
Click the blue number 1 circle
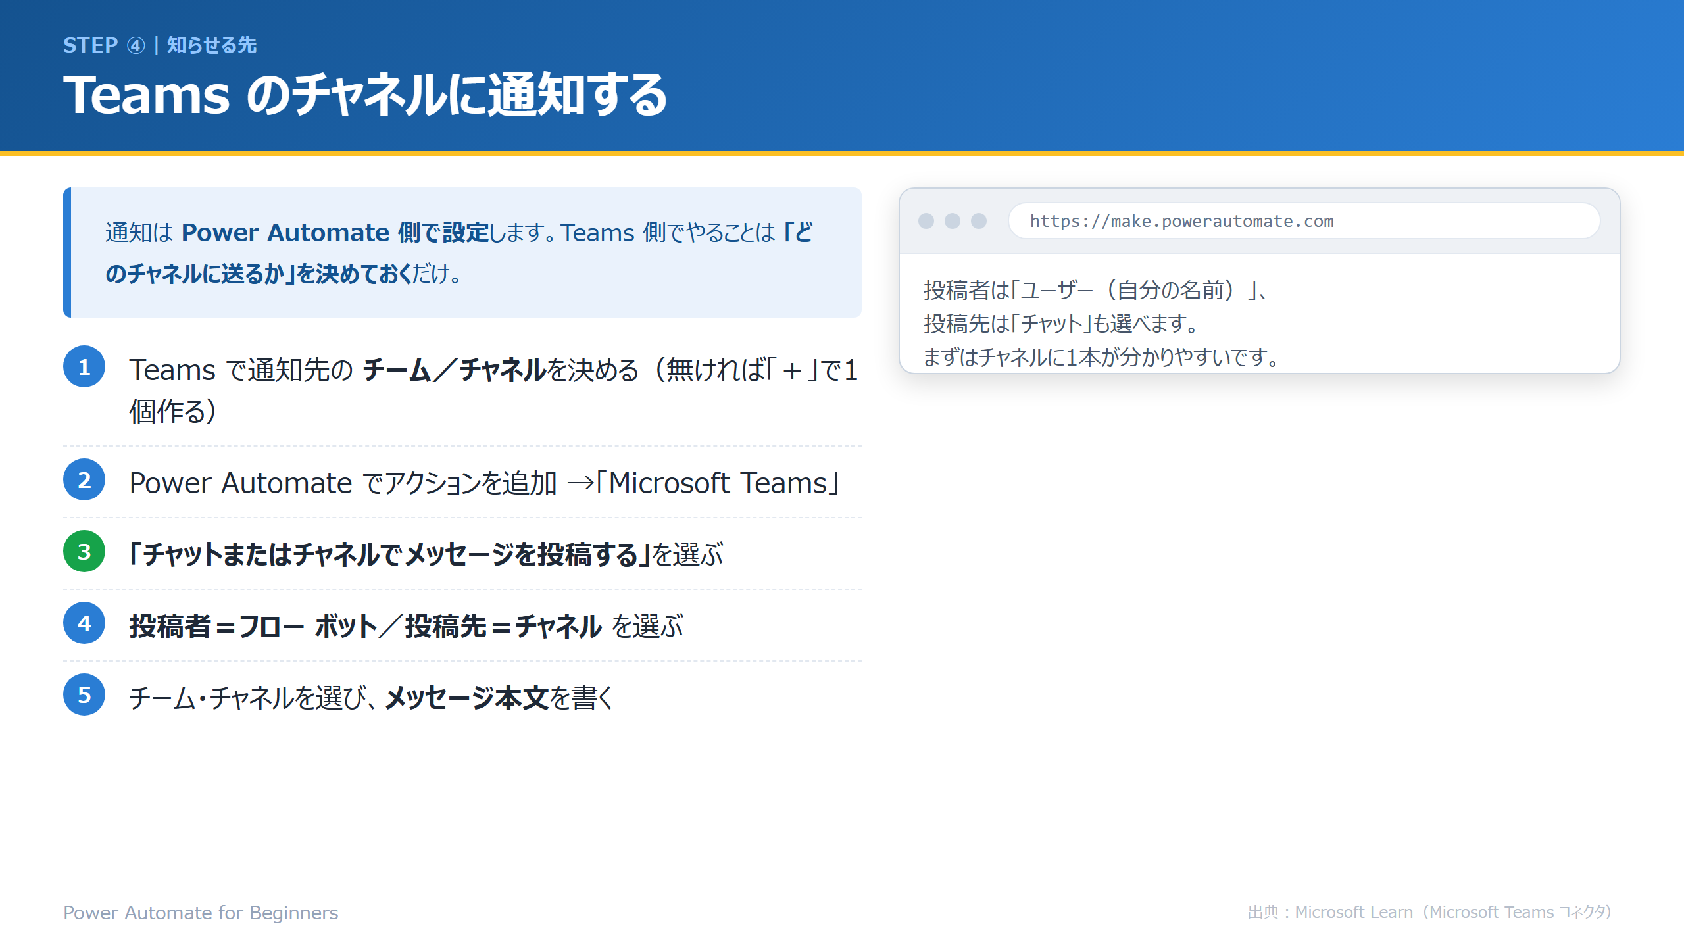pos(84,367)
